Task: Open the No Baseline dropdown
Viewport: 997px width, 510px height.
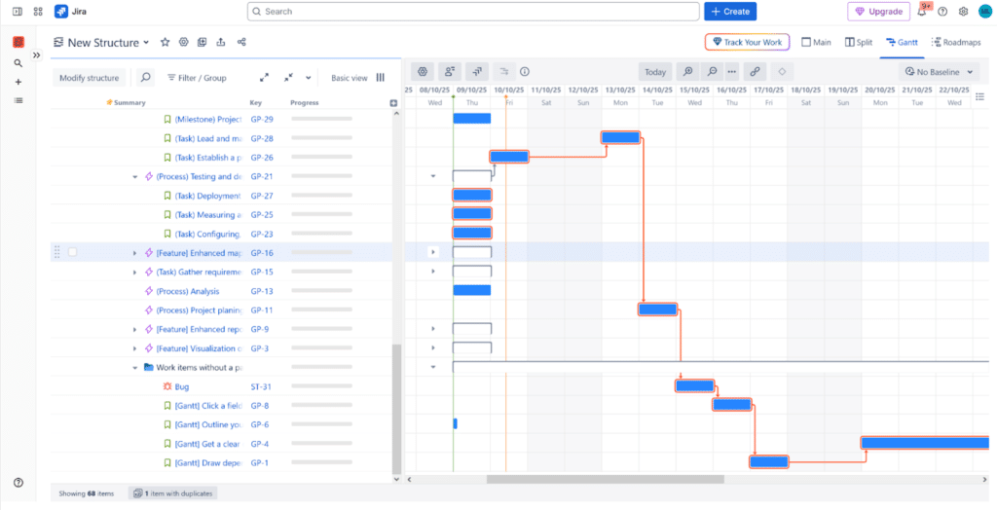Action: point(938,72)
